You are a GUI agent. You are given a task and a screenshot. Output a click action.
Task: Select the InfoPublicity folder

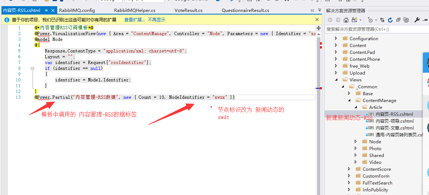(x=375, y=190)
